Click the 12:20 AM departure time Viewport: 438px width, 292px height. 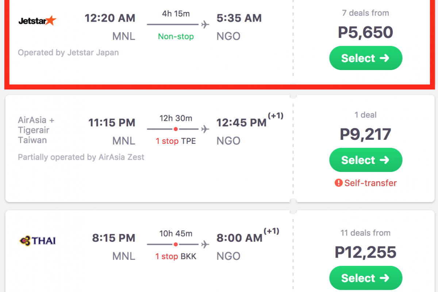tap(110, 18)
